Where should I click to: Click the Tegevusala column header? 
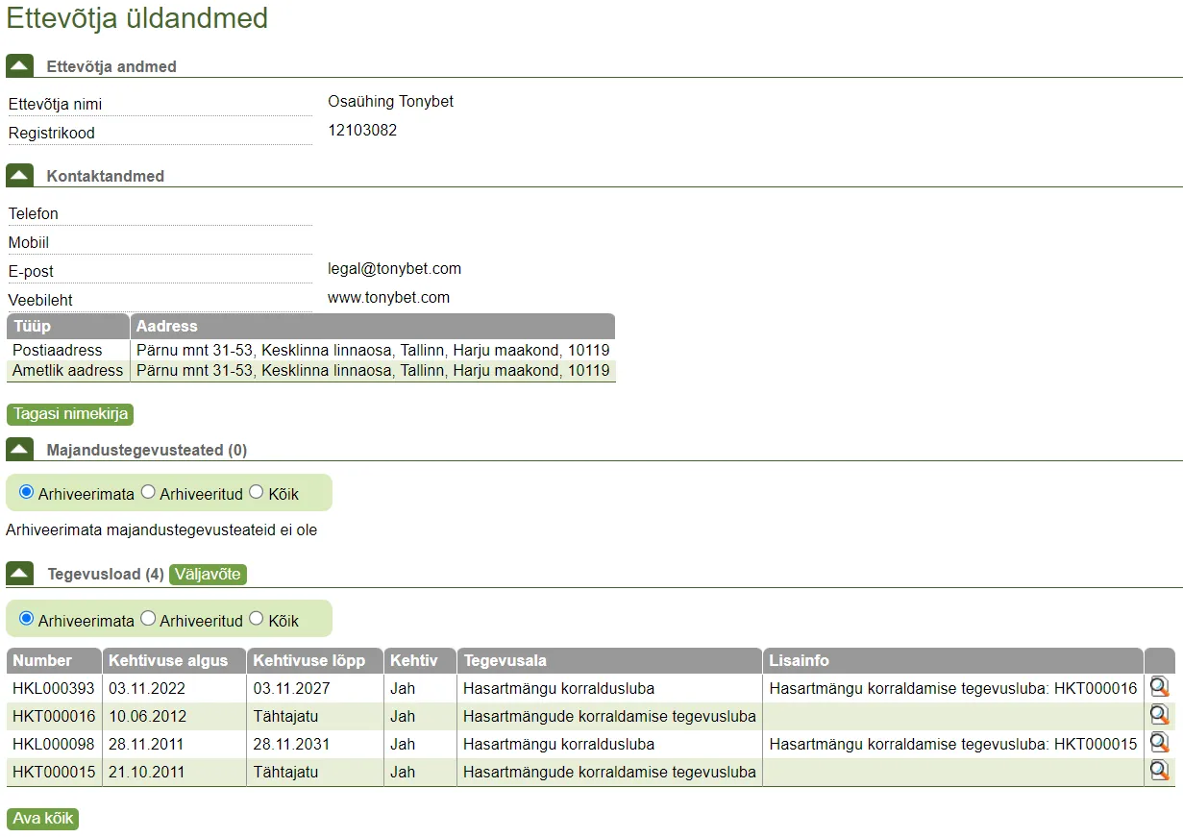coord(505,660)
